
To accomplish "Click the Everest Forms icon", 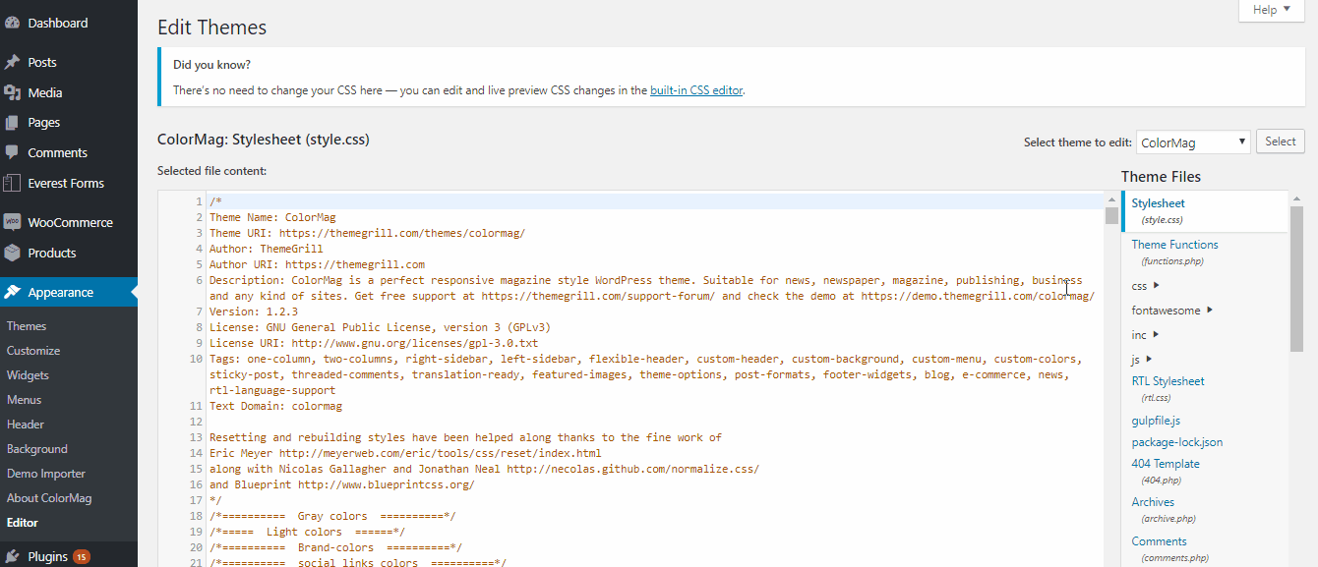I will [x=13, y=183].
